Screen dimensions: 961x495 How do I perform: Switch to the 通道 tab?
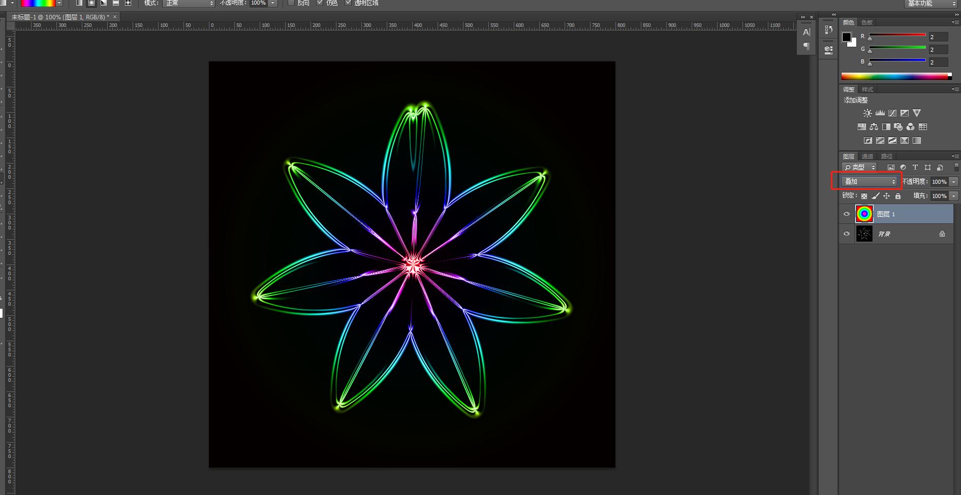(867, 156)
